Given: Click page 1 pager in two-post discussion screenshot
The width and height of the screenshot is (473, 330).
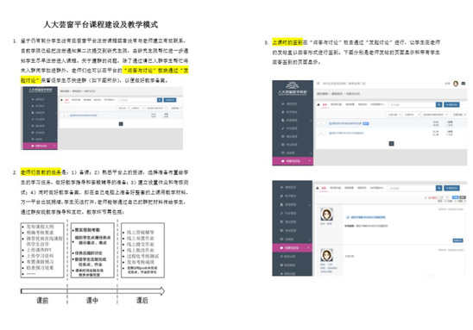Looking at the screenshot, I should 392,144.
